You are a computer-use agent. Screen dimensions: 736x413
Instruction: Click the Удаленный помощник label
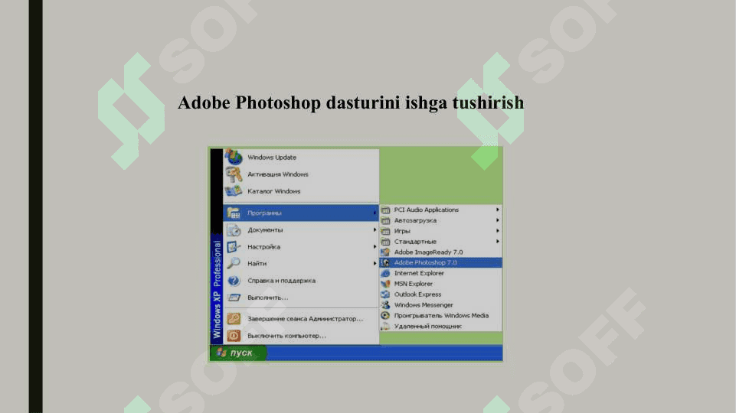(x=427, y=327)
